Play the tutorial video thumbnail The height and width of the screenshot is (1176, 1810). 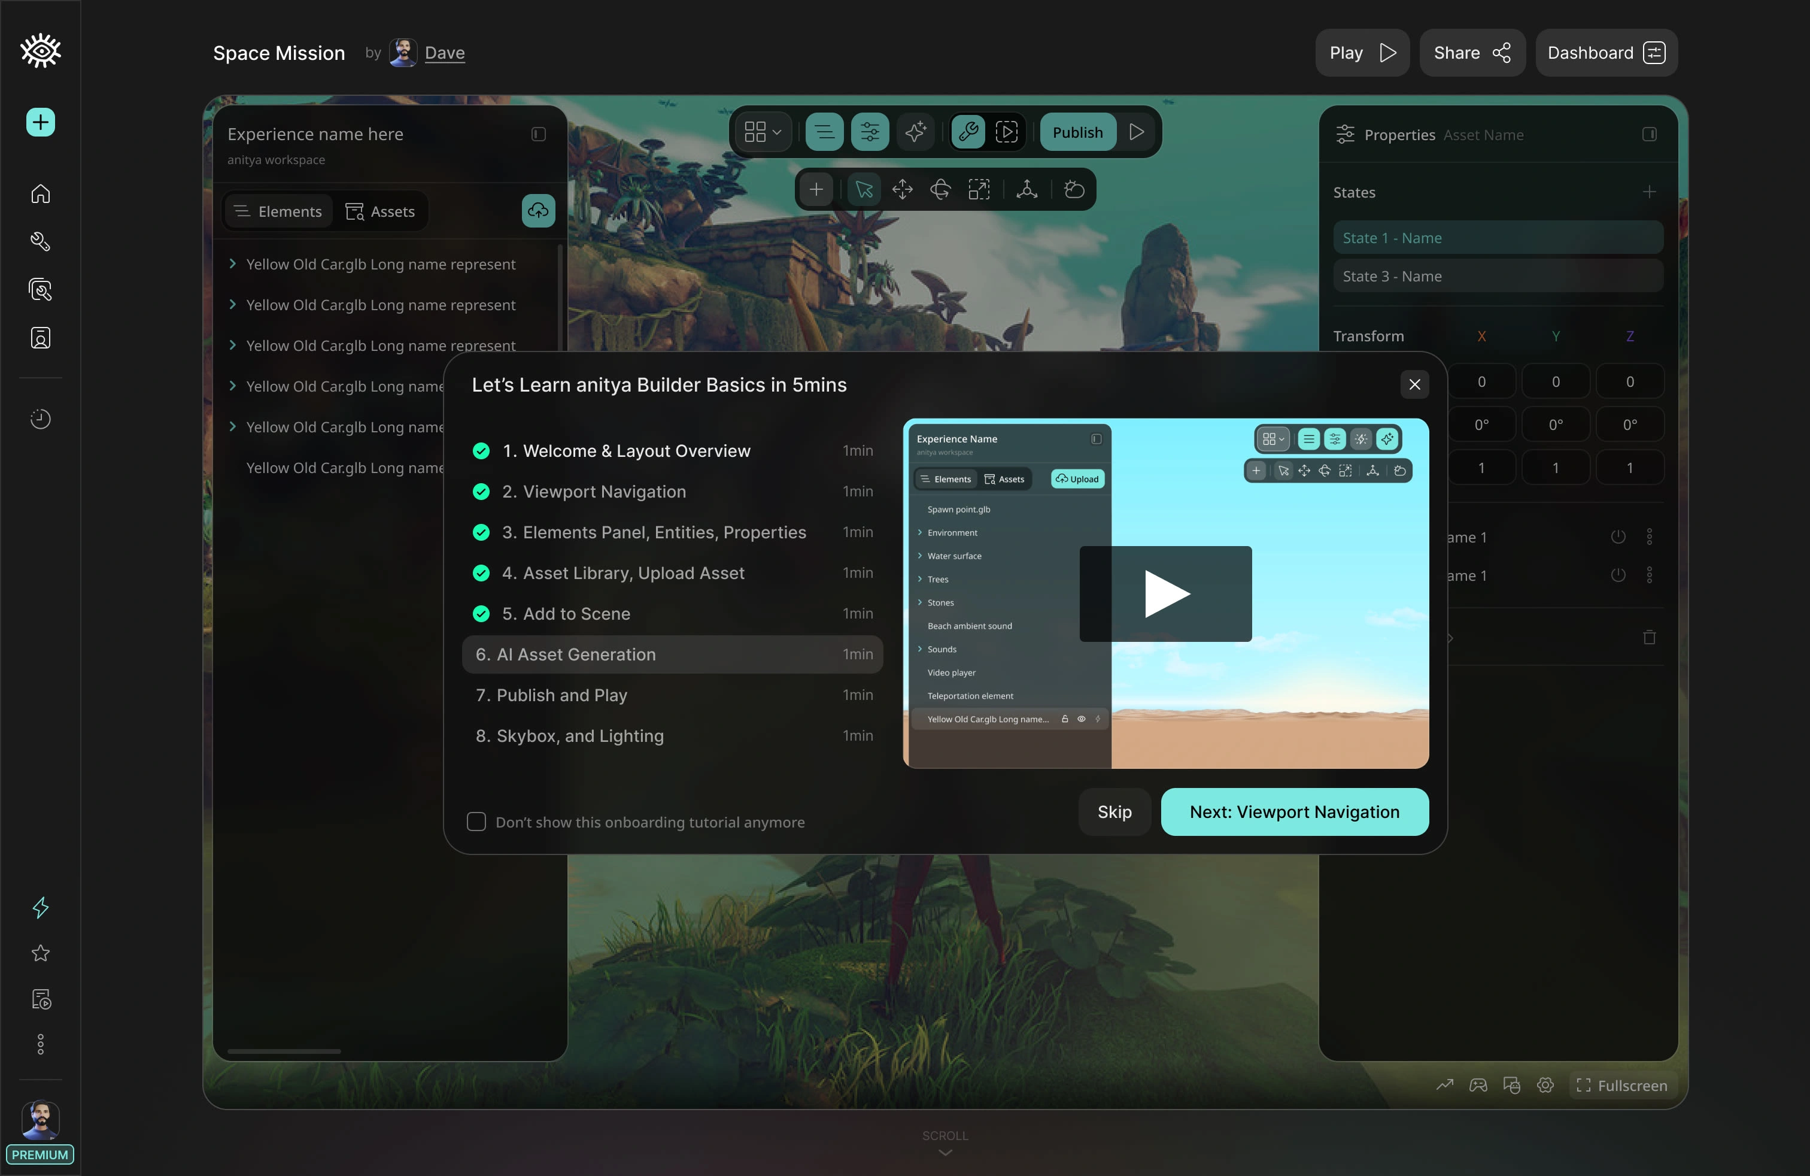[x=1165, y=593]
